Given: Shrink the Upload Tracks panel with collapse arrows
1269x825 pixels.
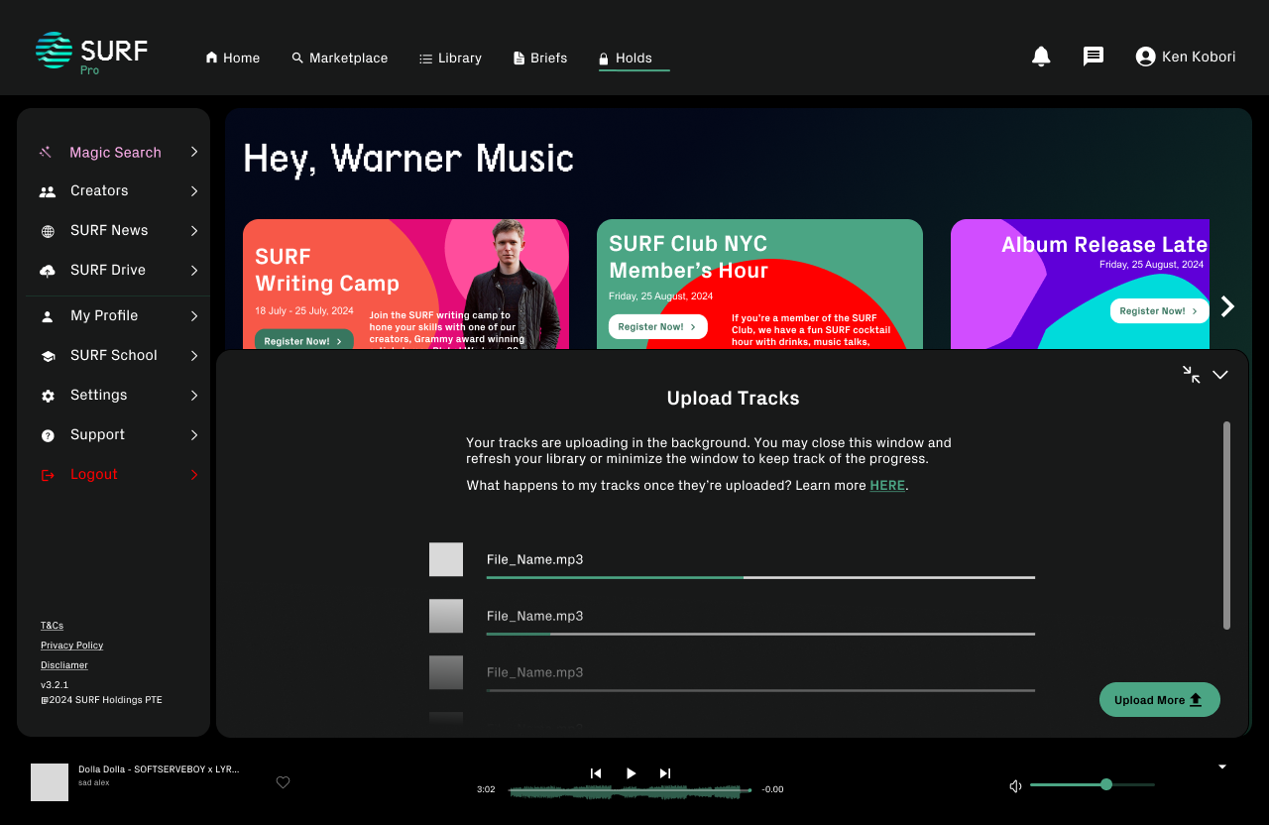Looking at the screenshot, I should (1192, 374).
